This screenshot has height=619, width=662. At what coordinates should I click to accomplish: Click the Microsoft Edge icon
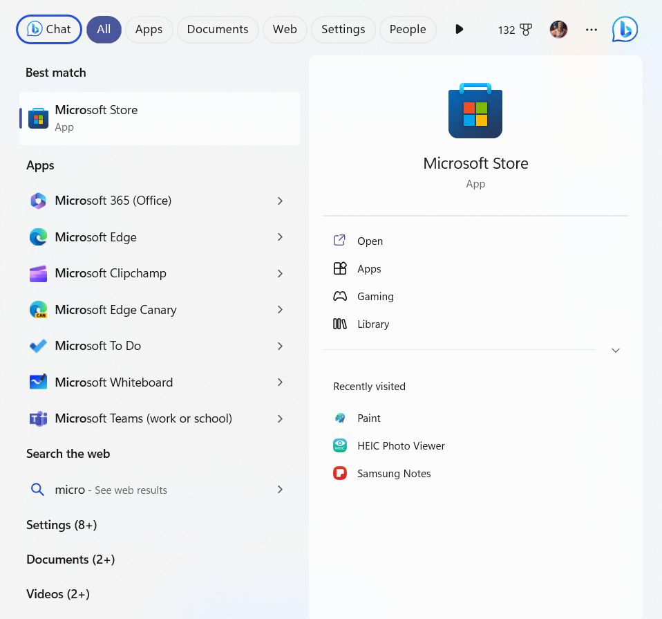(x=39, y=237)
